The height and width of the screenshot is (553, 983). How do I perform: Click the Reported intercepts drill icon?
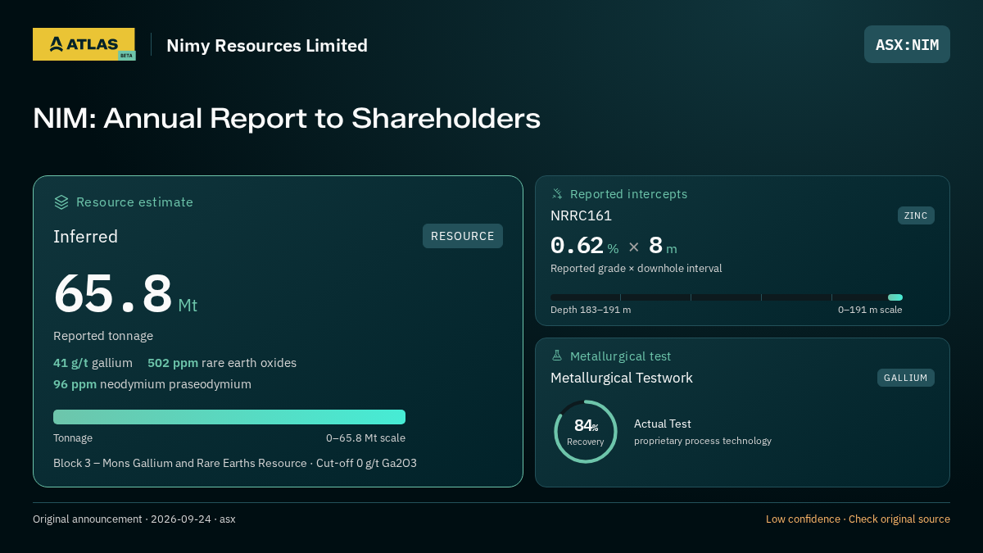coord(557,194)
